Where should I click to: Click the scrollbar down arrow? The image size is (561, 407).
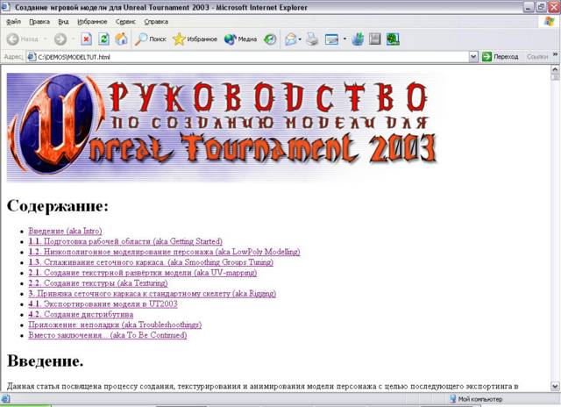(555, 386)
